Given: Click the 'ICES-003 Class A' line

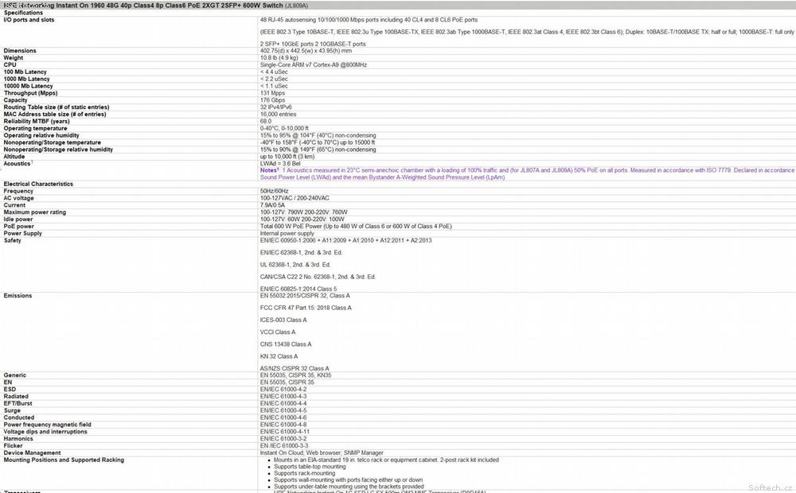Looking at the screenshot, I should point(283,320).
